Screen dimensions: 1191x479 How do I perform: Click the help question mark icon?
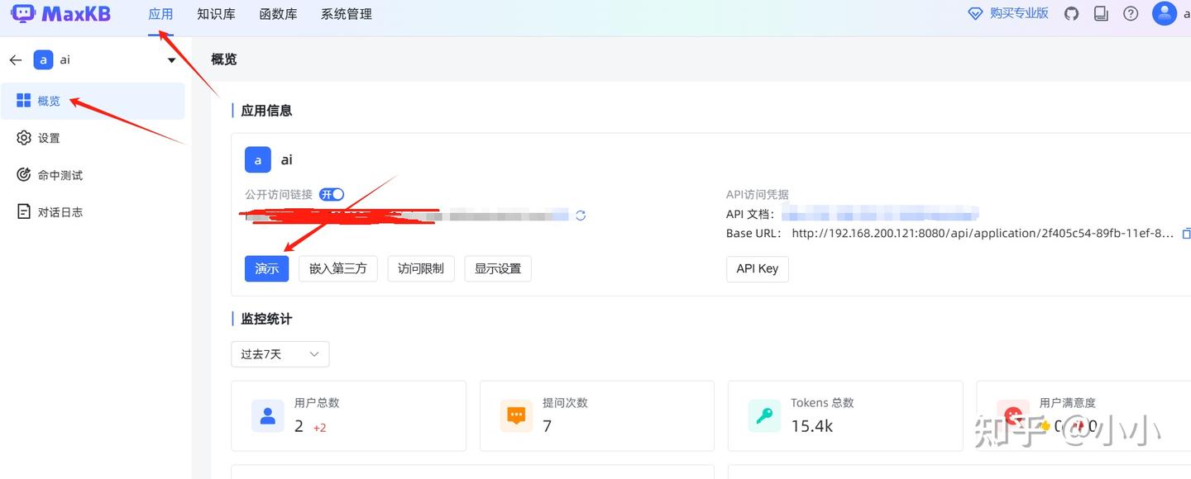tap(1131, 13)
